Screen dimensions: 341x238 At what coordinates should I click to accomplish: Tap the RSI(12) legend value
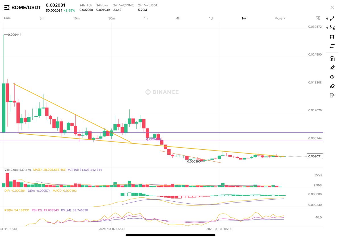click(45, 210)
